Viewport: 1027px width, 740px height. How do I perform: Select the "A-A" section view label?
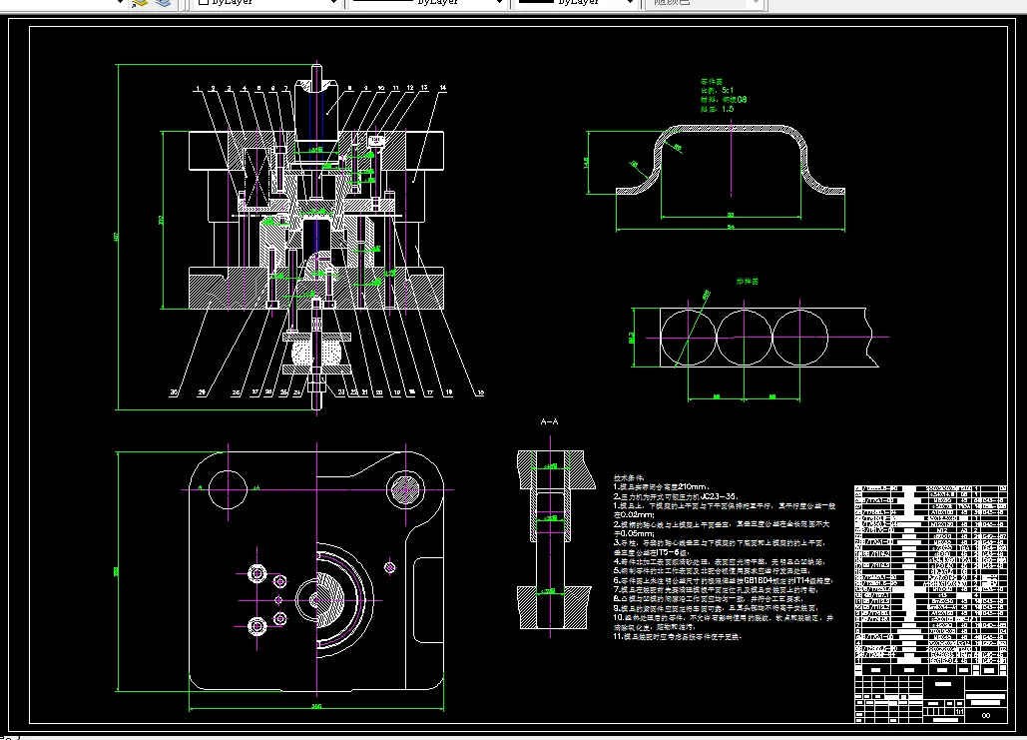[550, 421]
